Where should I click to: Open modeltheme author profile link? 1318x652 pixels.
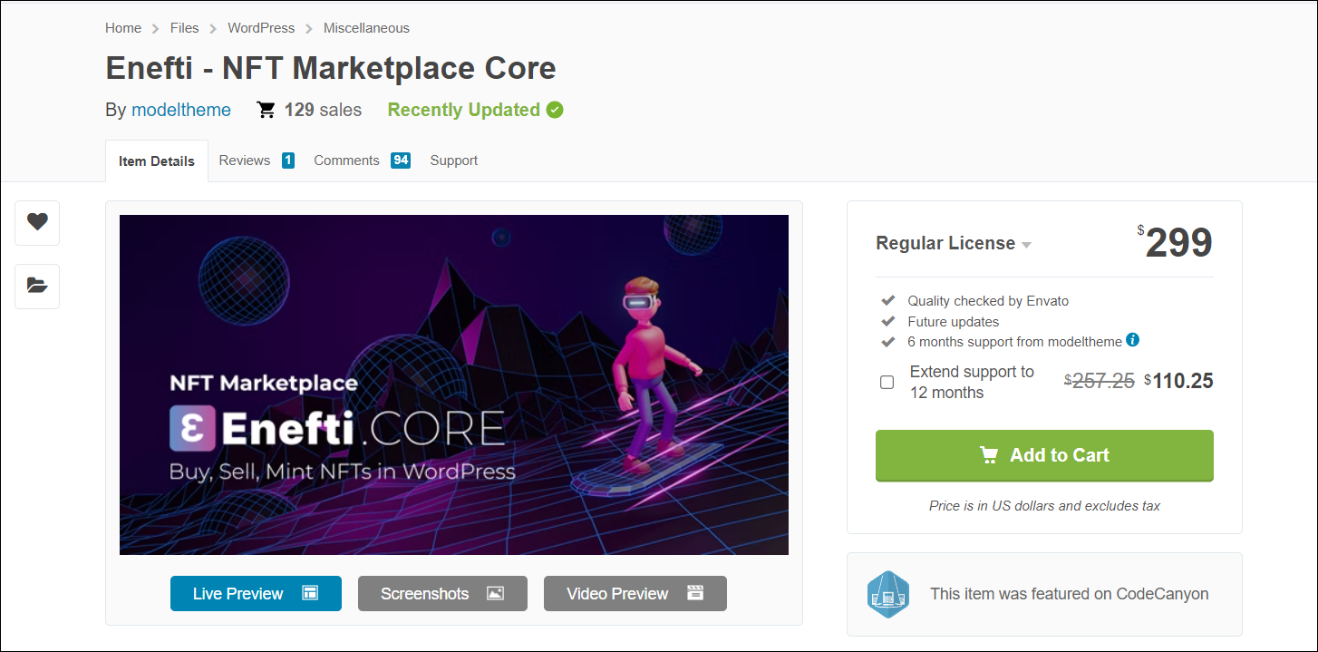point(181,110)
